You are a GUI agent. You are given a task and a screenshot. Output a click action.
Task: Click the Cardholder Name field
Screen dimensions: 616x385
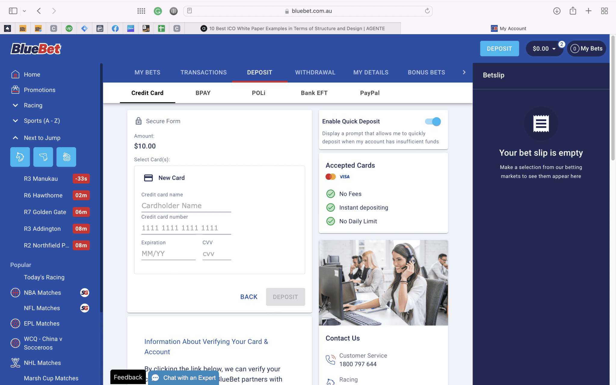click(186, 206)
